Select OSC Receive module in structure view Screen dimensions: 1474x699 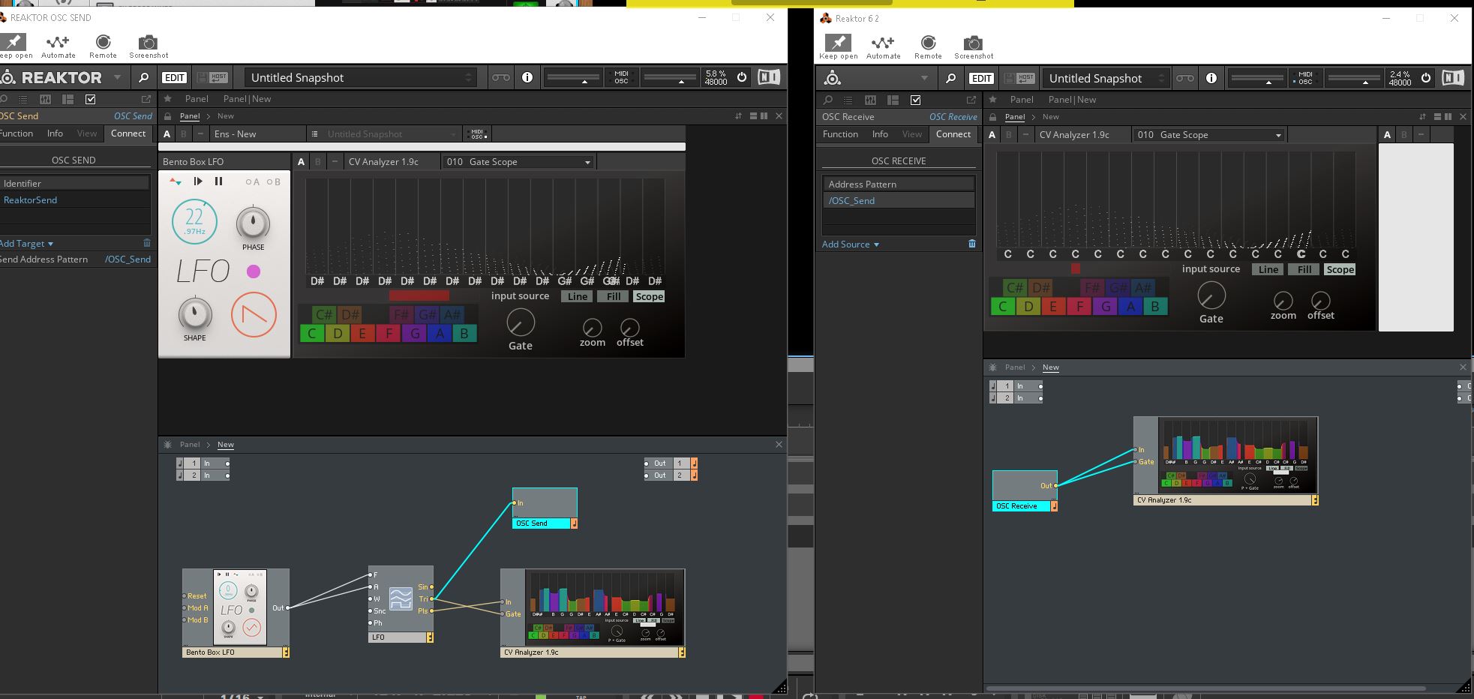tap(1025, 490)
